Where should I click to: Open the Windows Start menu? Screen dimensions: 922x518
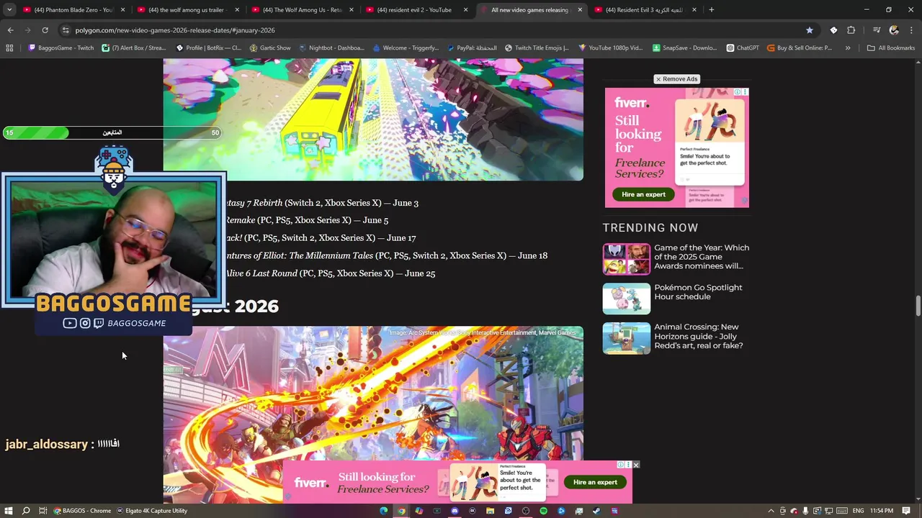tap(9, 511)
